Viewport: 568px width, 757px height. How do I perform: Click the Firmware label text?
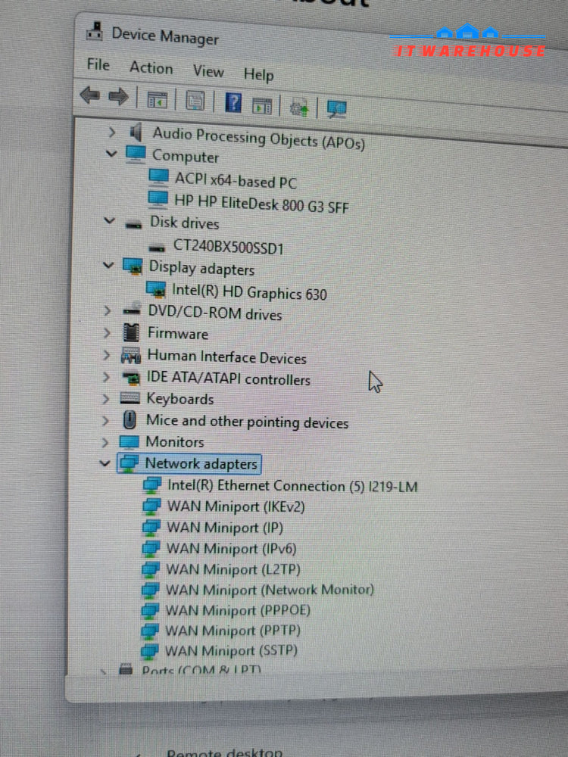pos(178,333)
